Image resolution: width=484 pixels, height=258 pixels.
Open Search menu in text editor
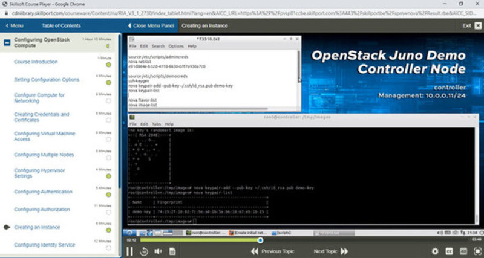(158, 46)
